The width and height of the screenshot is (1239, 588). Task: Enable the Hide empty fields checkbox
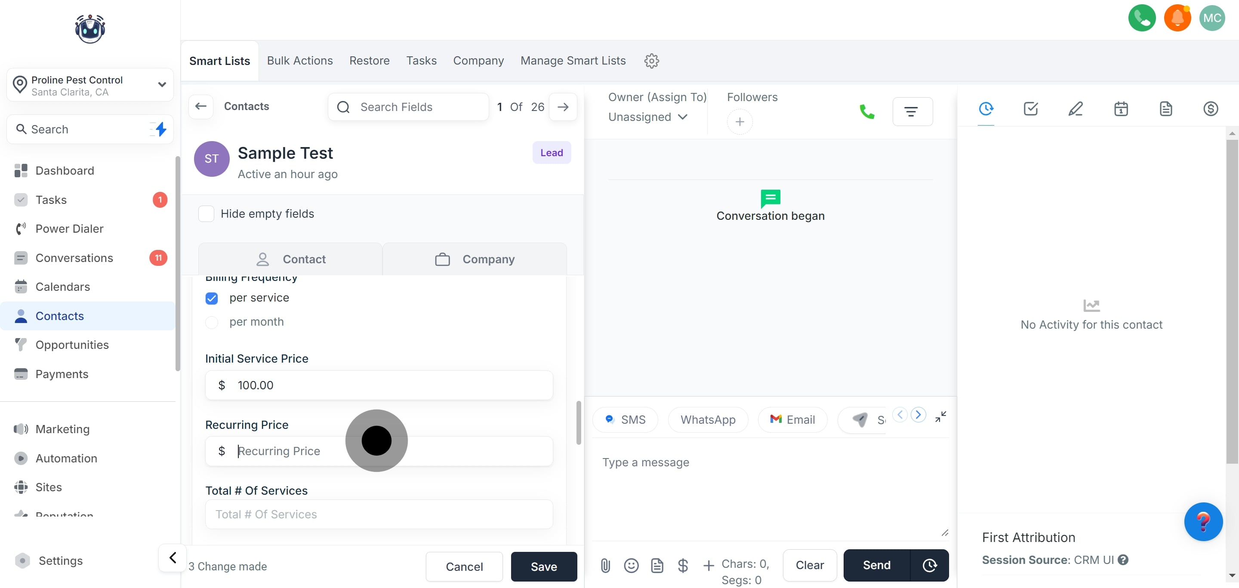tap(206, 213)
